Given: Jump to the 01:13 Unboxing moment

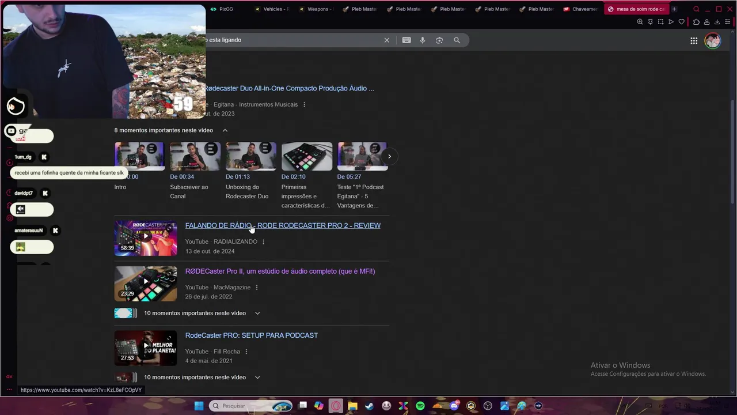Looking at the screenshot, I should (x=250, y=171).
